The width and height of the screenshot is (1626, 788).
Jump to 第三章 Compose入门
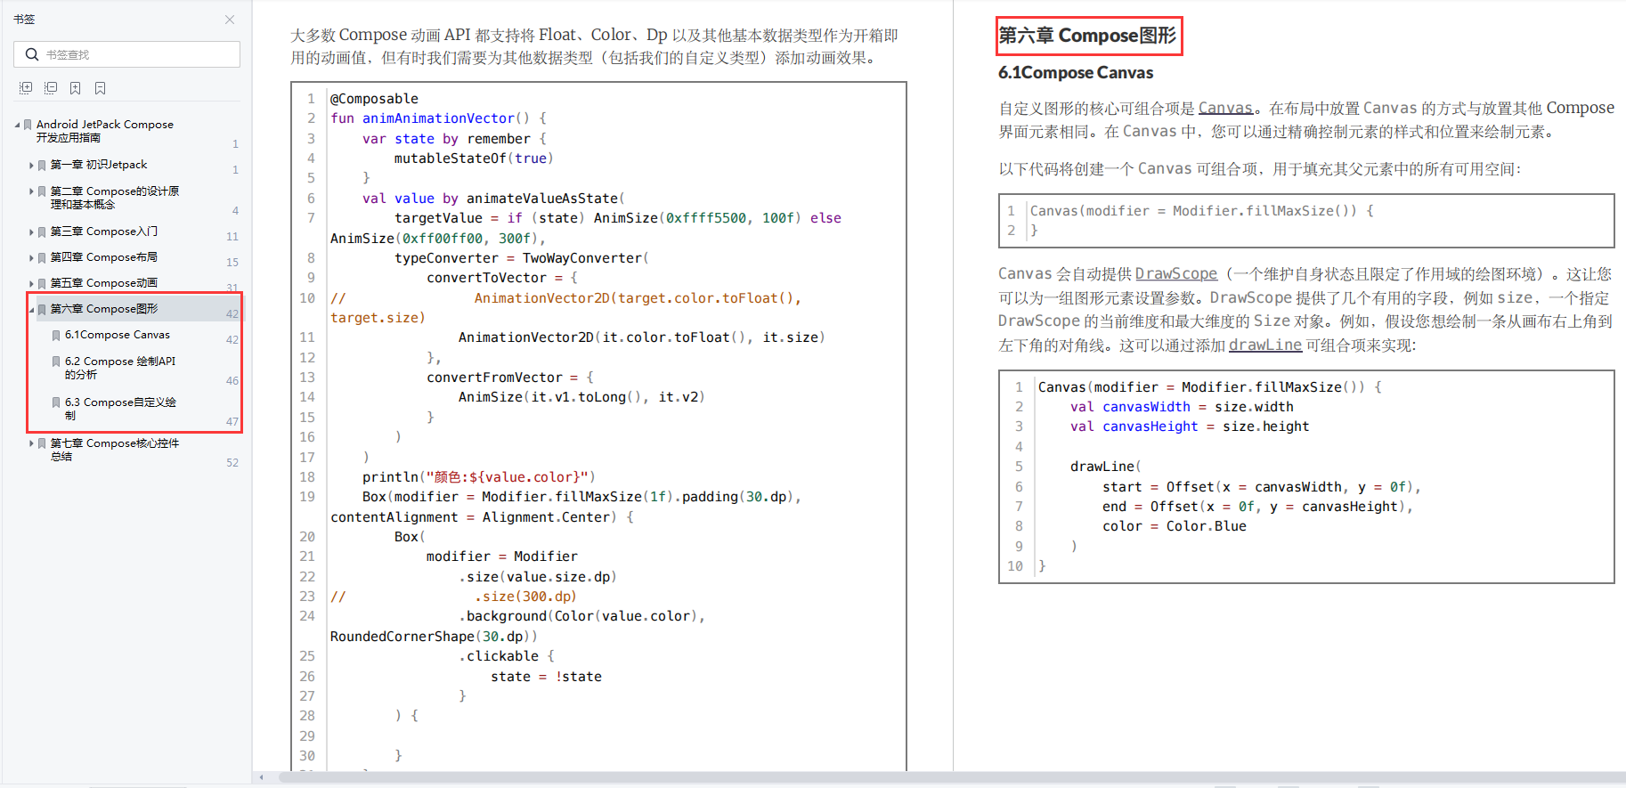[104, 232]
